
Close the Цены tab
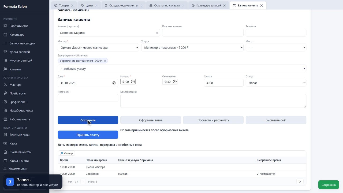[x=96, y=5]
